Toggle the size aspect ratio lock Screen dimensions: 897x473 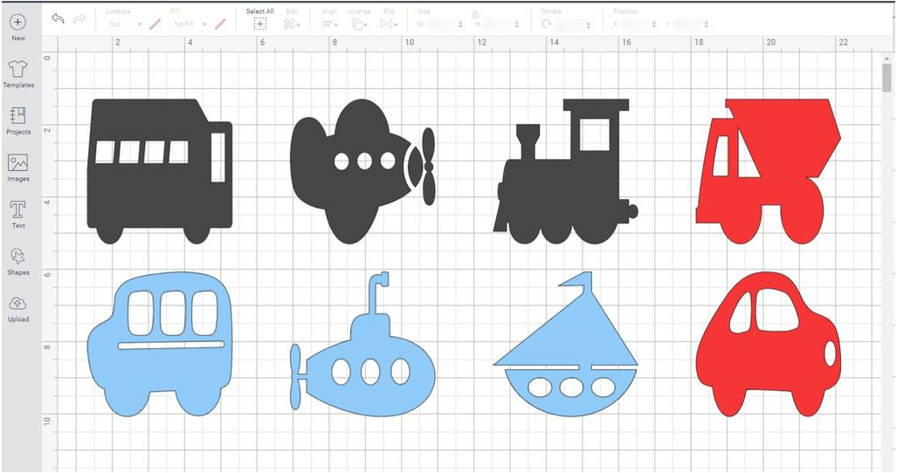pos(475,16)
